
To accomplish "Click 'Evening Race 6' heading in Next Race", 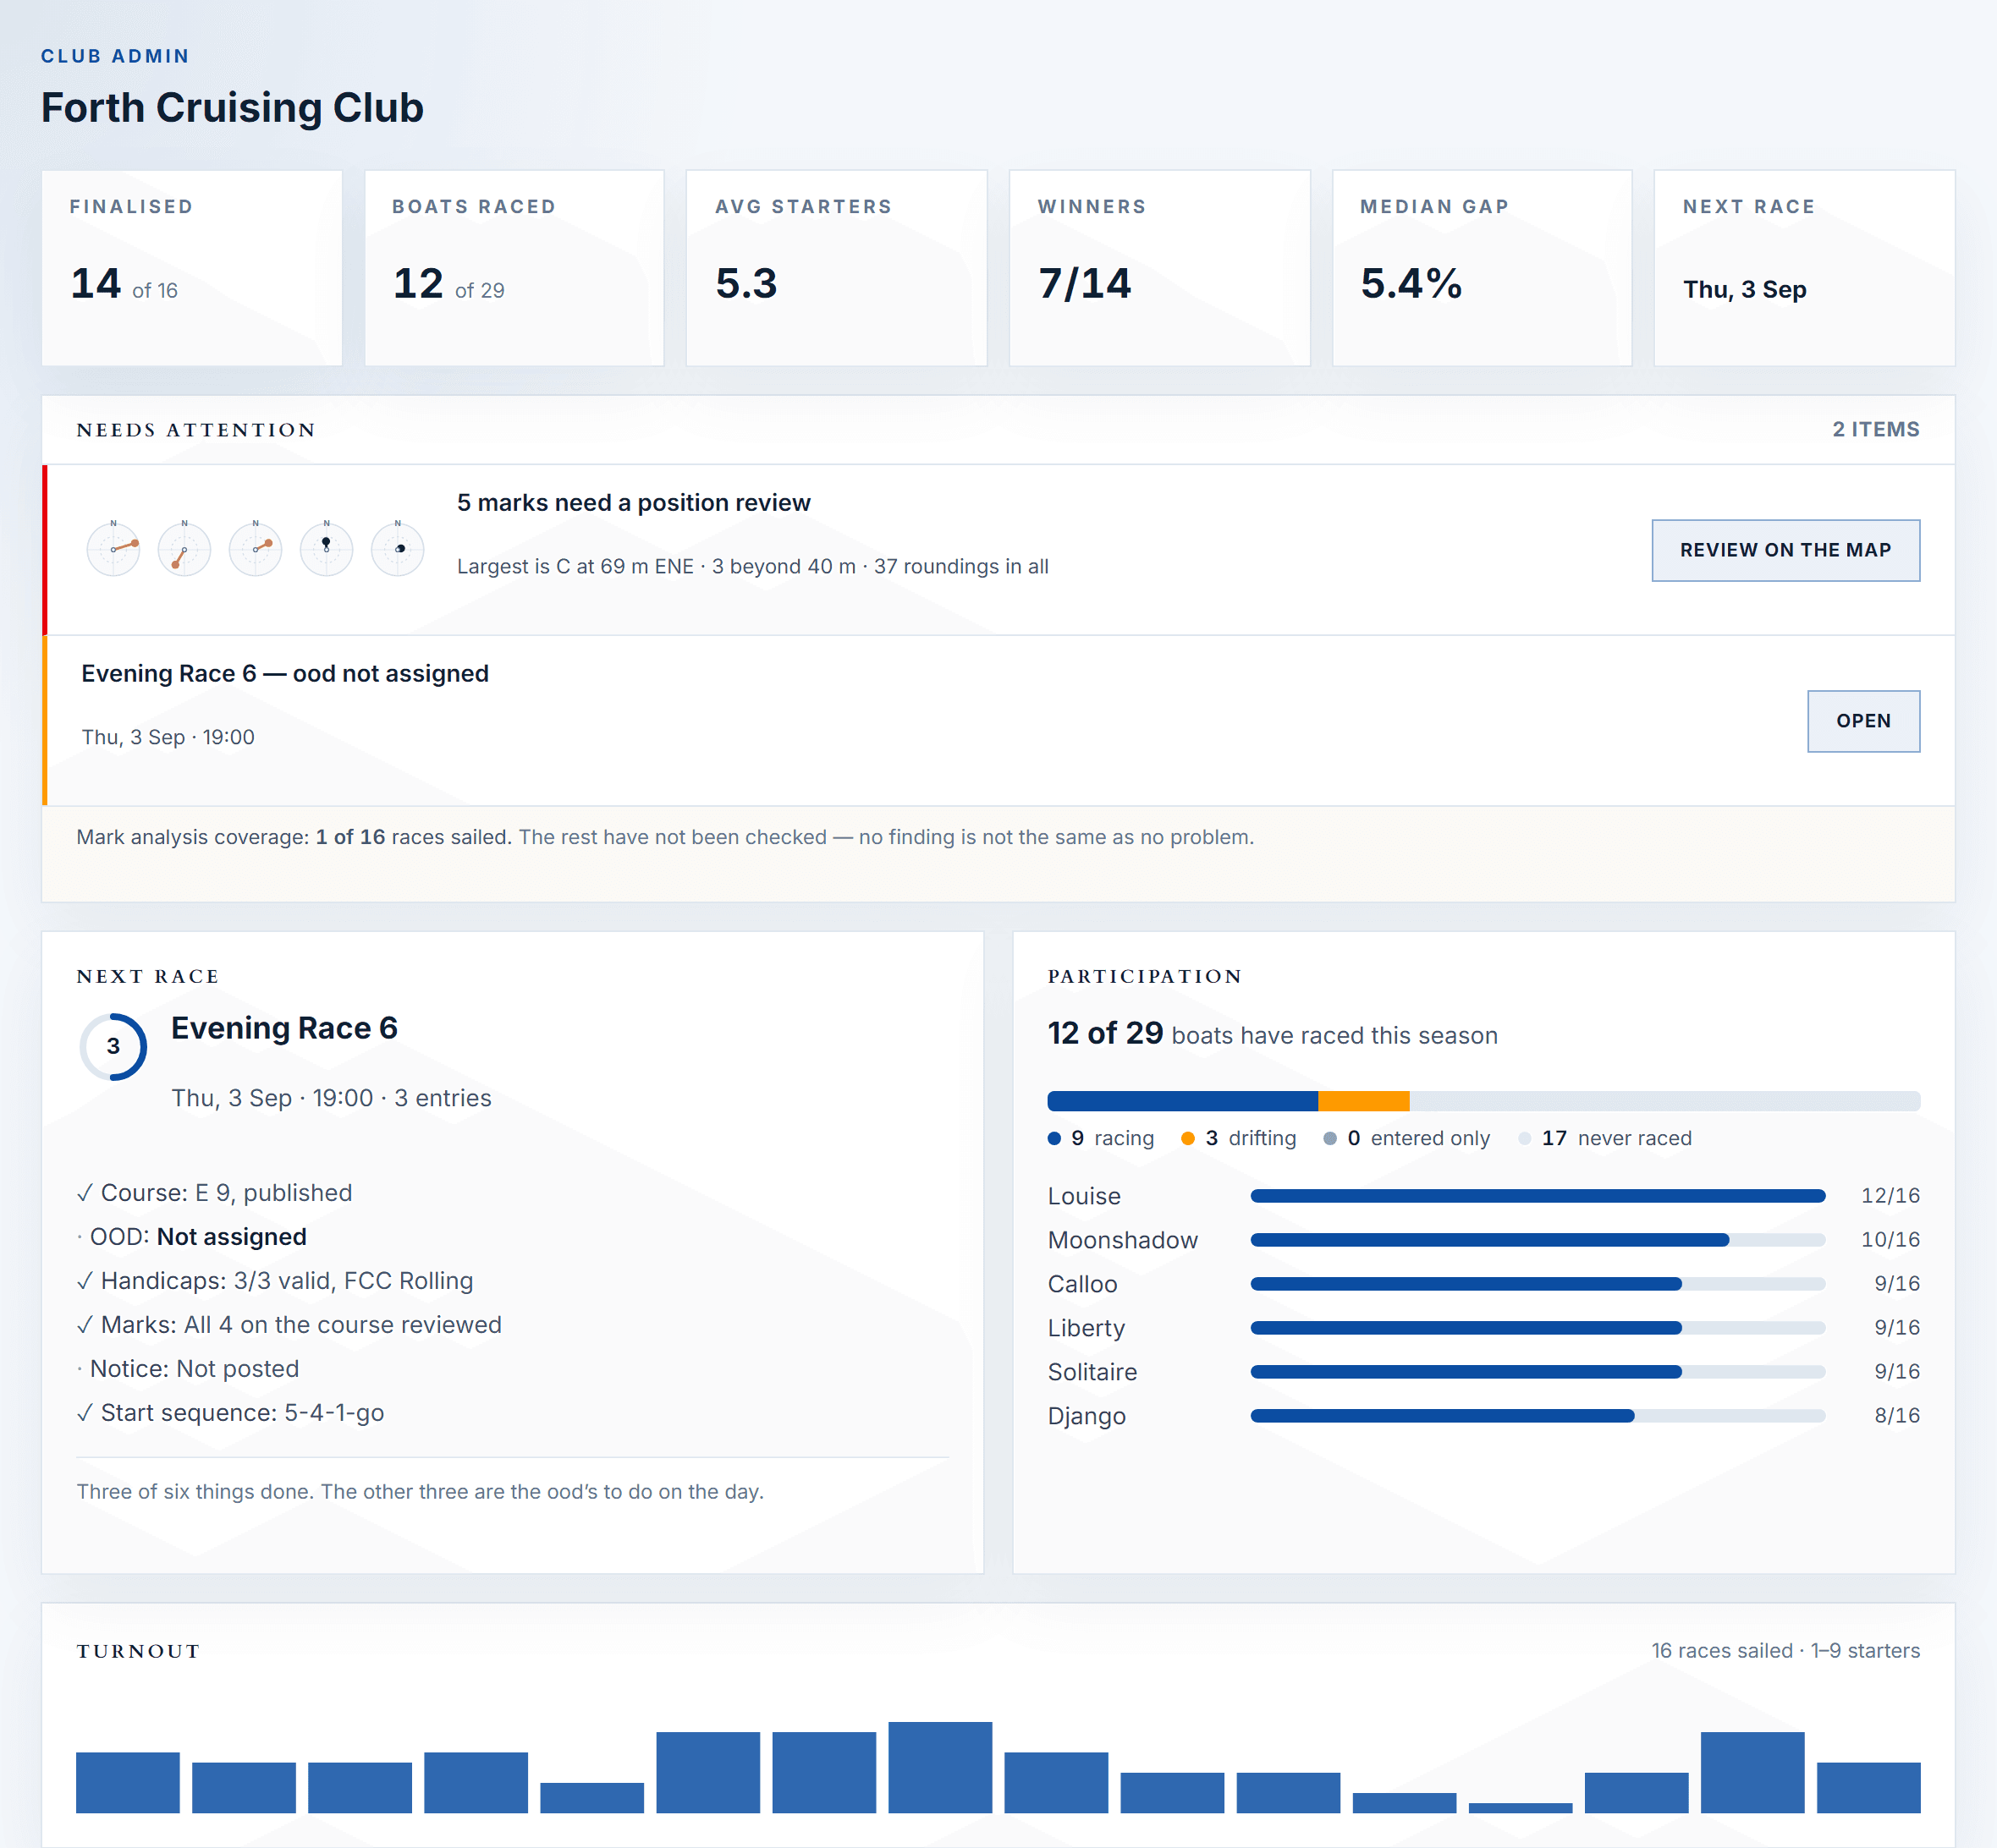I will (x=284, y=1028).
